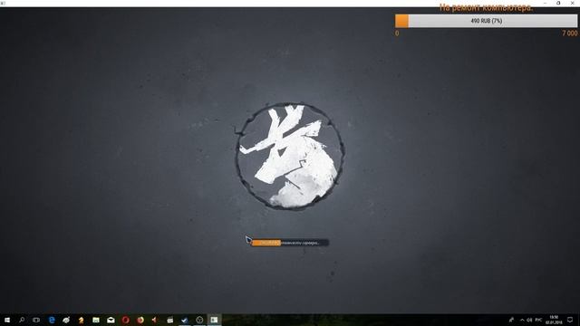
Task: Click the donation progress bar 490 RUB
Action: tap(486, 21)
